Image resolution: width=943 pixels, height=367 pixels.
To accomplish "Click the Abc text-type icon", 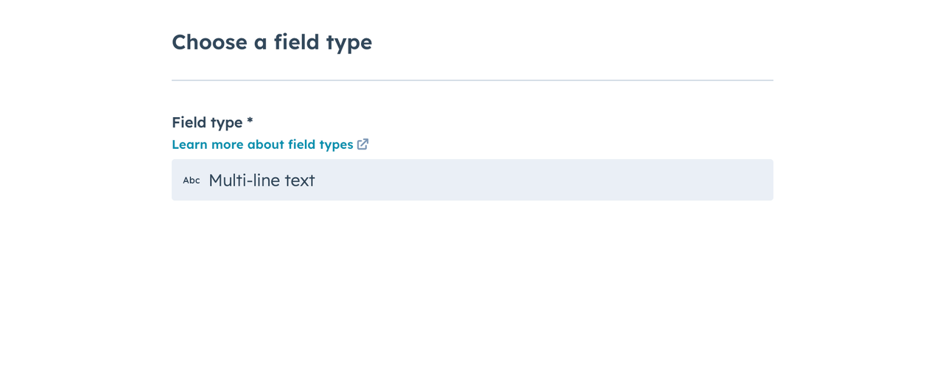I will click(x=192, y=181).
